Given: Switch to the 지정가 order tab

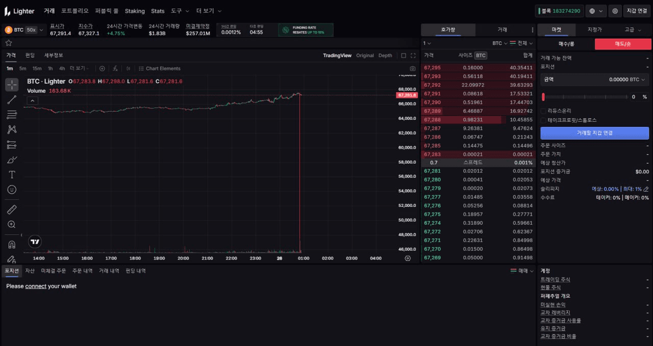Looking at the screenshot, I should tap(594, 30).
